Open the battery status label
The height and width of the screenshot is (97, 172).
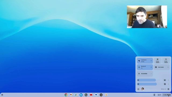click(x=164, y=89)
